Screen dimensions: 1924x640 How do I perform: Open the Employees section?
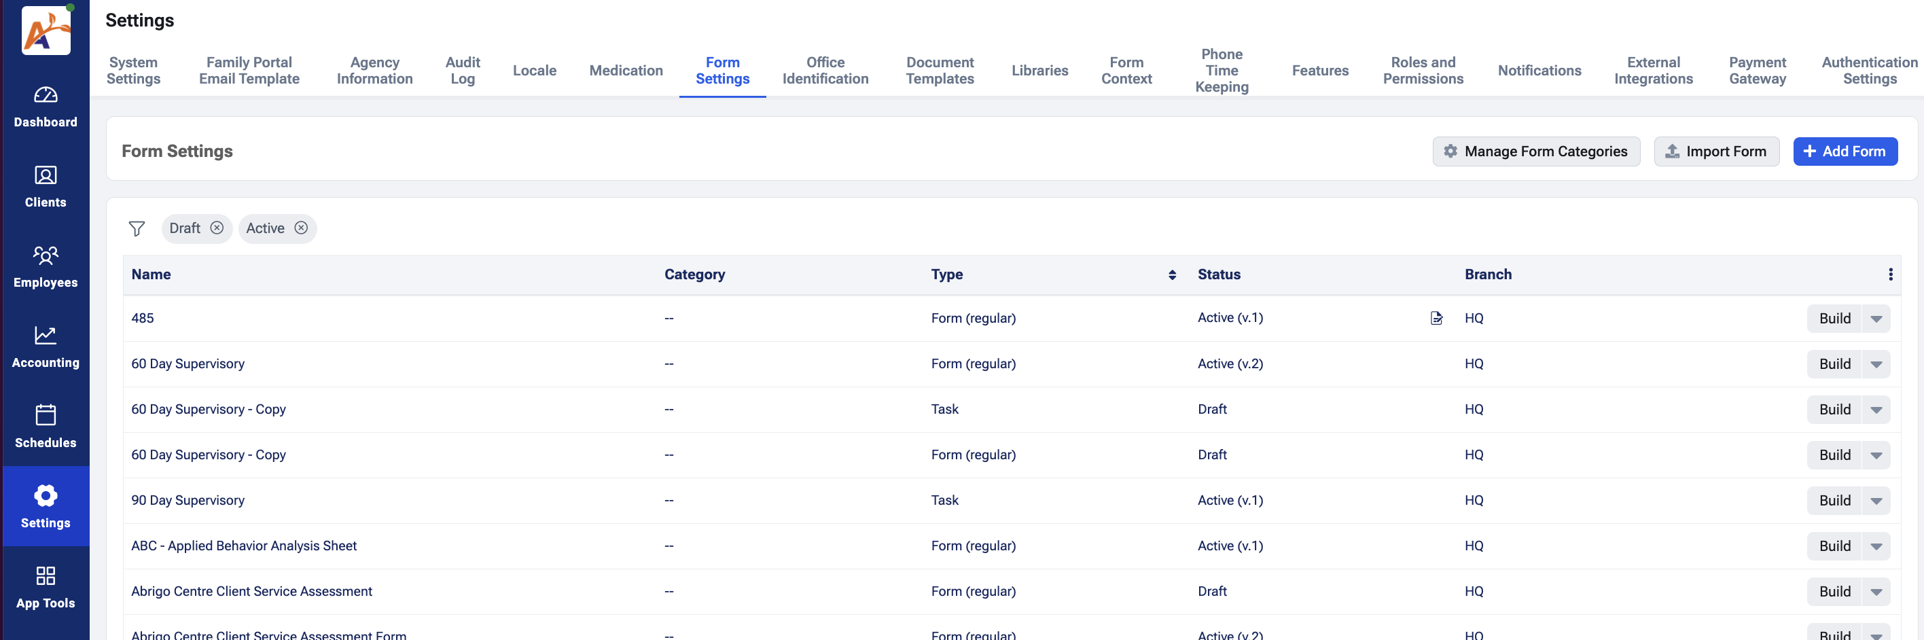point(45,266)
